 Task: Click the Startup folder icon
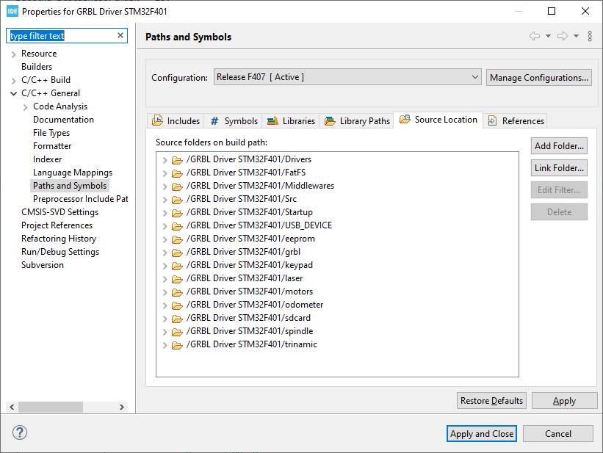(x=177, y=213)
